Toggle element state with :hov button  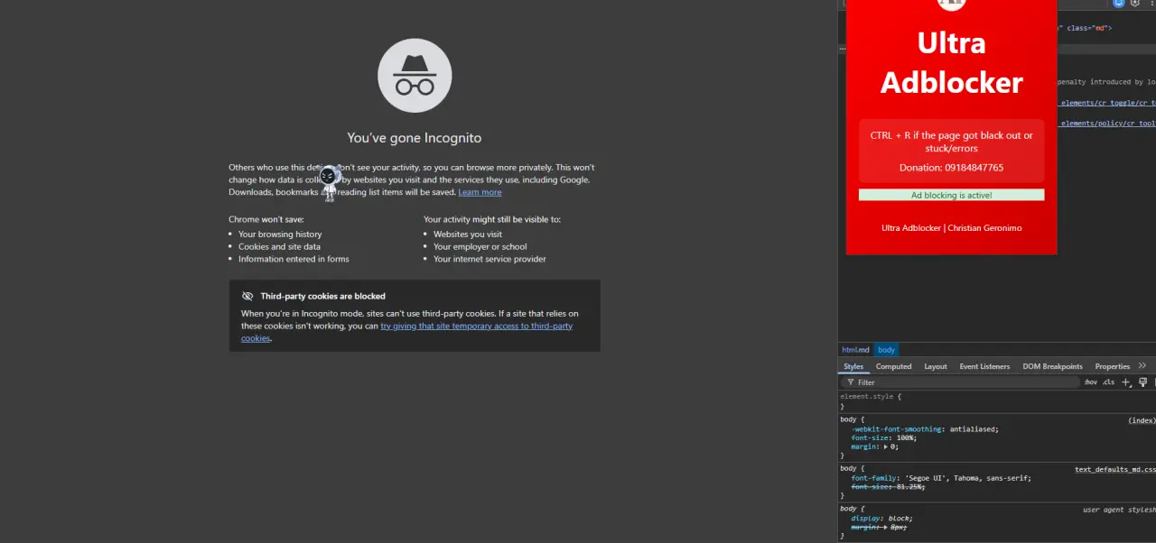pos(1091,382)
